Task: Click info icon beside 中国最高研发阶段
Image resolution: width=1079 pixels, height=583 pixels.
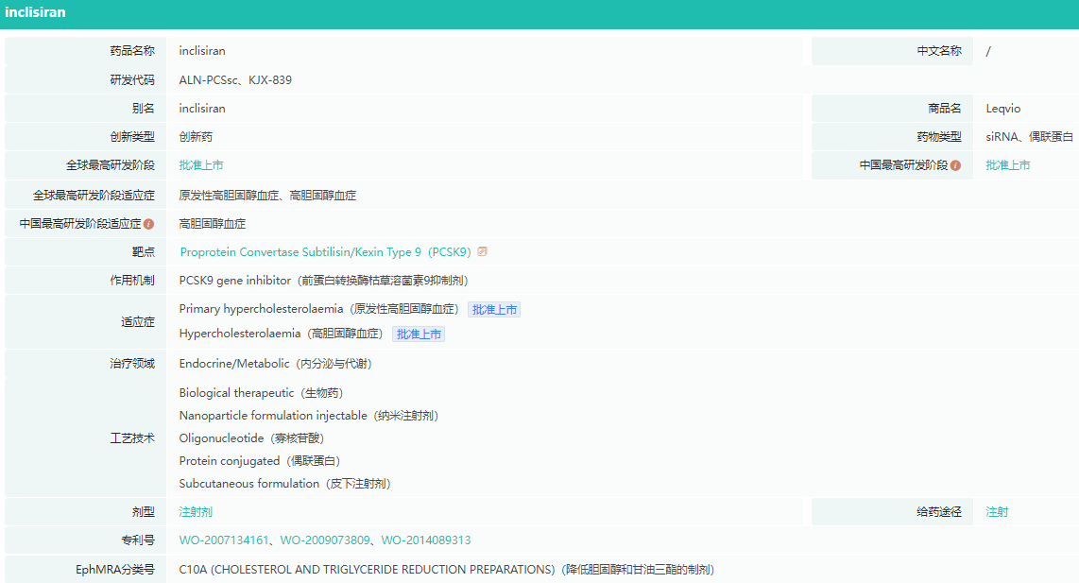Action: click(955, 165)
